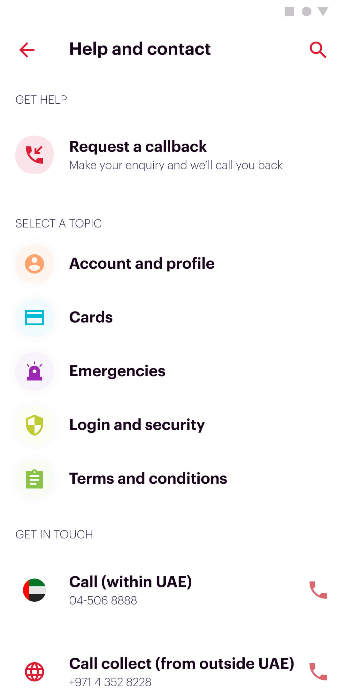345x691 pixels.
Task: Tap the 04-506 8888 number
Action: tap(103, 600)
